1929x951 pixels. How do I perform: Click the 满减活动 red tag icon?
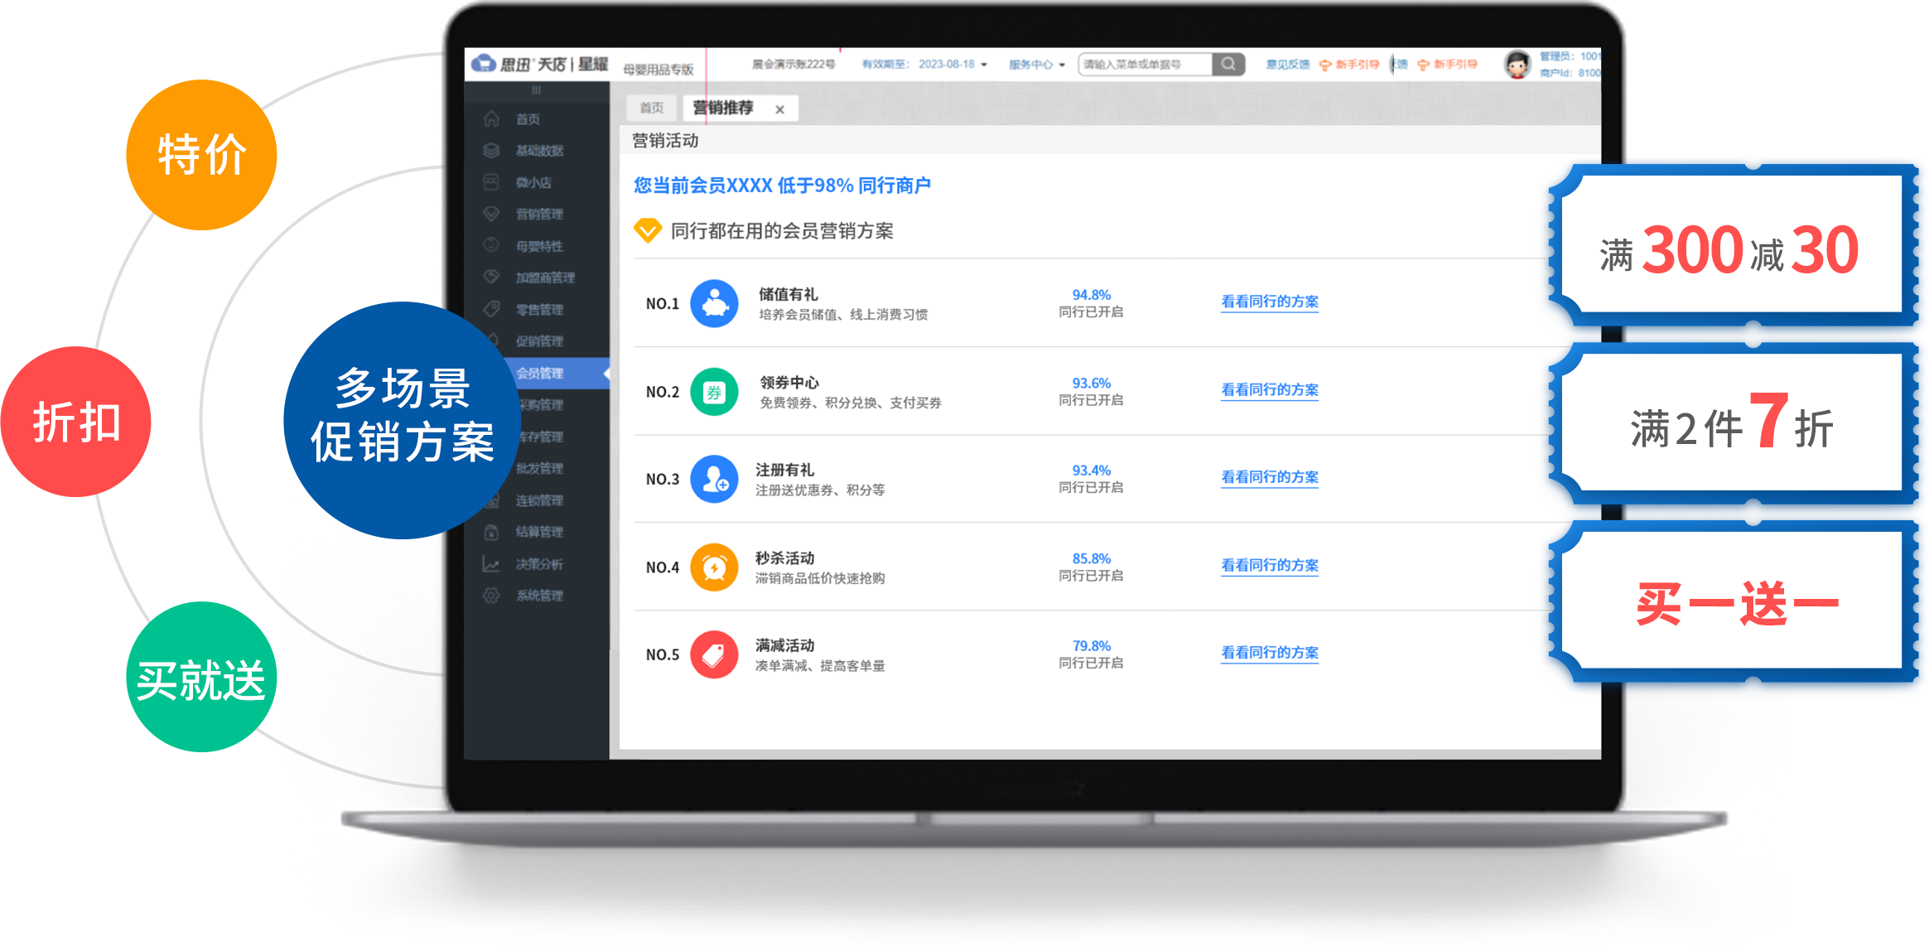(714, 654)
